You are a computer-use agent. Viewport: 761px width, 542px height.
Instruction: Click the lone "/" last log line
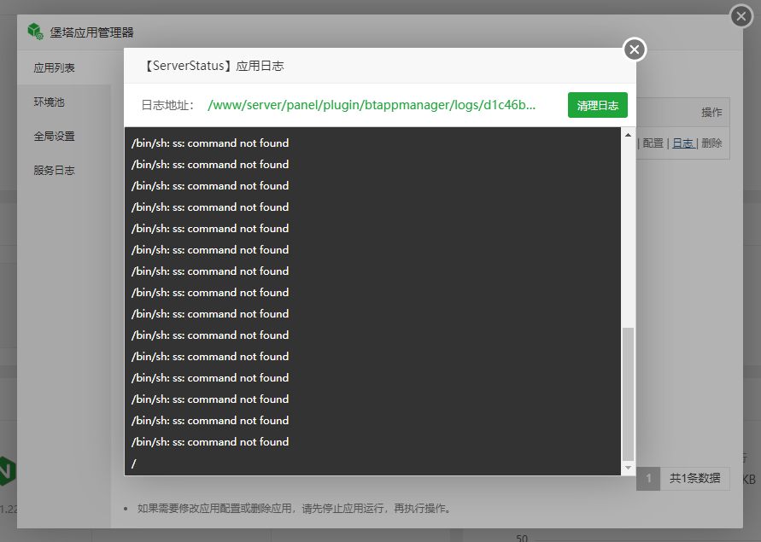point(133,463)
